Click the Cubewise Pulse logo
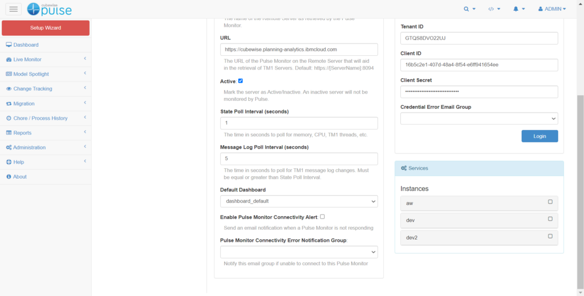 pyautogui.click(x=49, y=9)
